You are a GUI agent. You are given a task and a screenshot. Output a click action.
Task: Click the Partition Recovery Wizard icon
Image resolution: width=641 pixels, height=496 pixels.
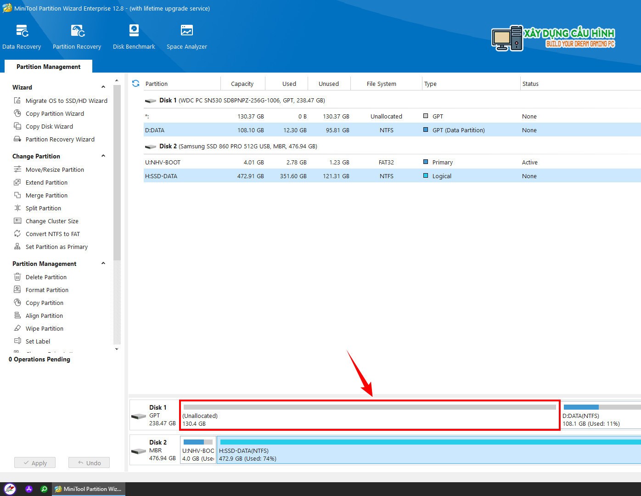click(x=17, y=139)
